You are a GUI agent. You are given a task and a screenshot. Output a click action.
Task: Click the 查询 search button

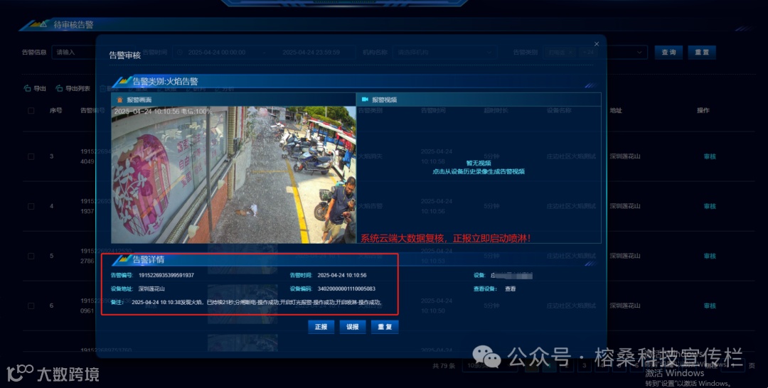[668, 53]
